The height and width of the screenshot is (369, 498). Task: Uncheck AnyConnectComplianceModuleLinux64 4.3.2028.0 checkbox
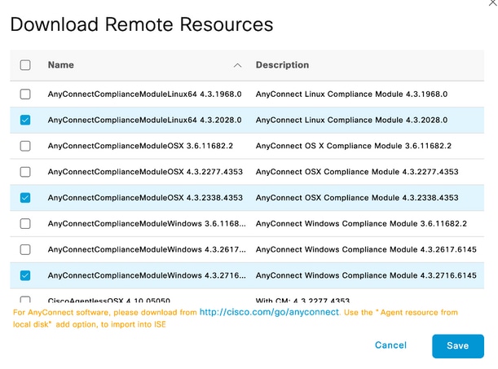click(25, 120)
